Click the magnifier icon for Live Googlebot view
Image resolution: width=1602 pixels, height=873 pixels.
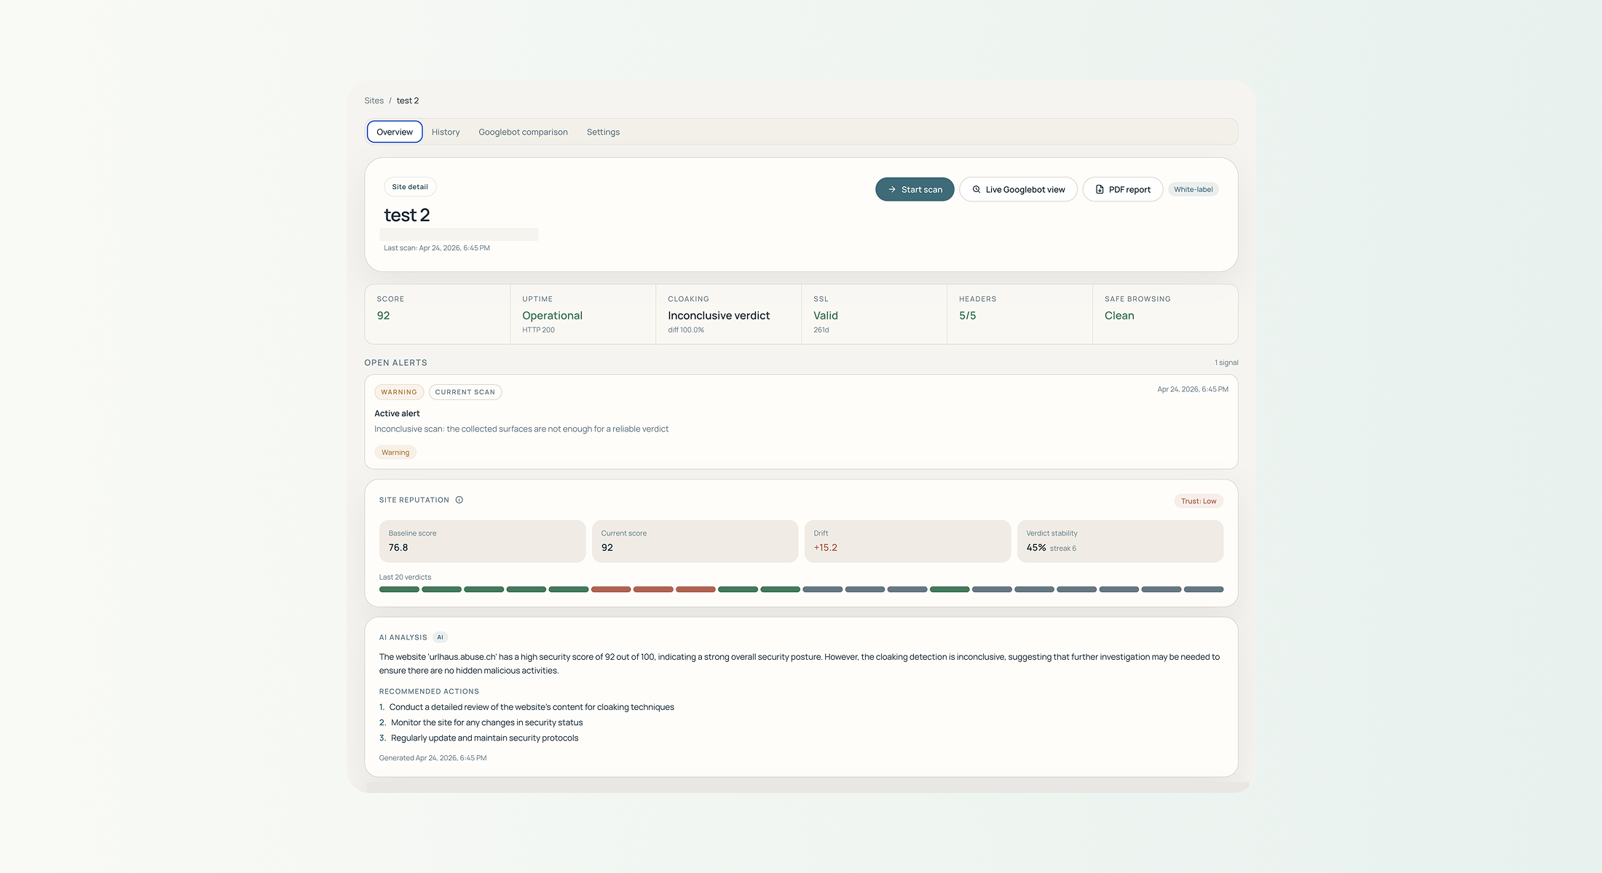pos(976,189)
